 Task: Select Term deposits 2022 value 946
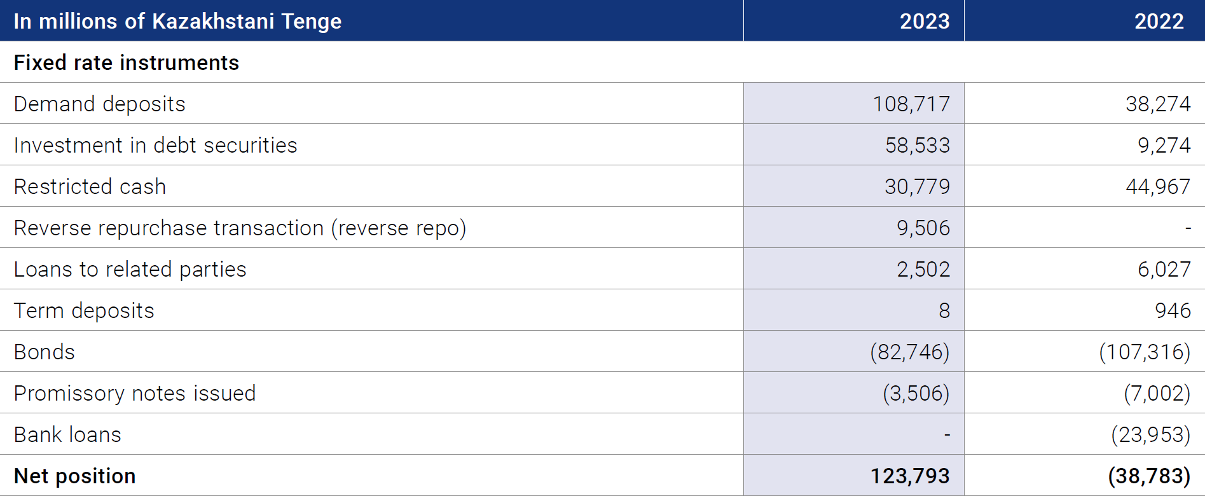[x=1173, y=310]
